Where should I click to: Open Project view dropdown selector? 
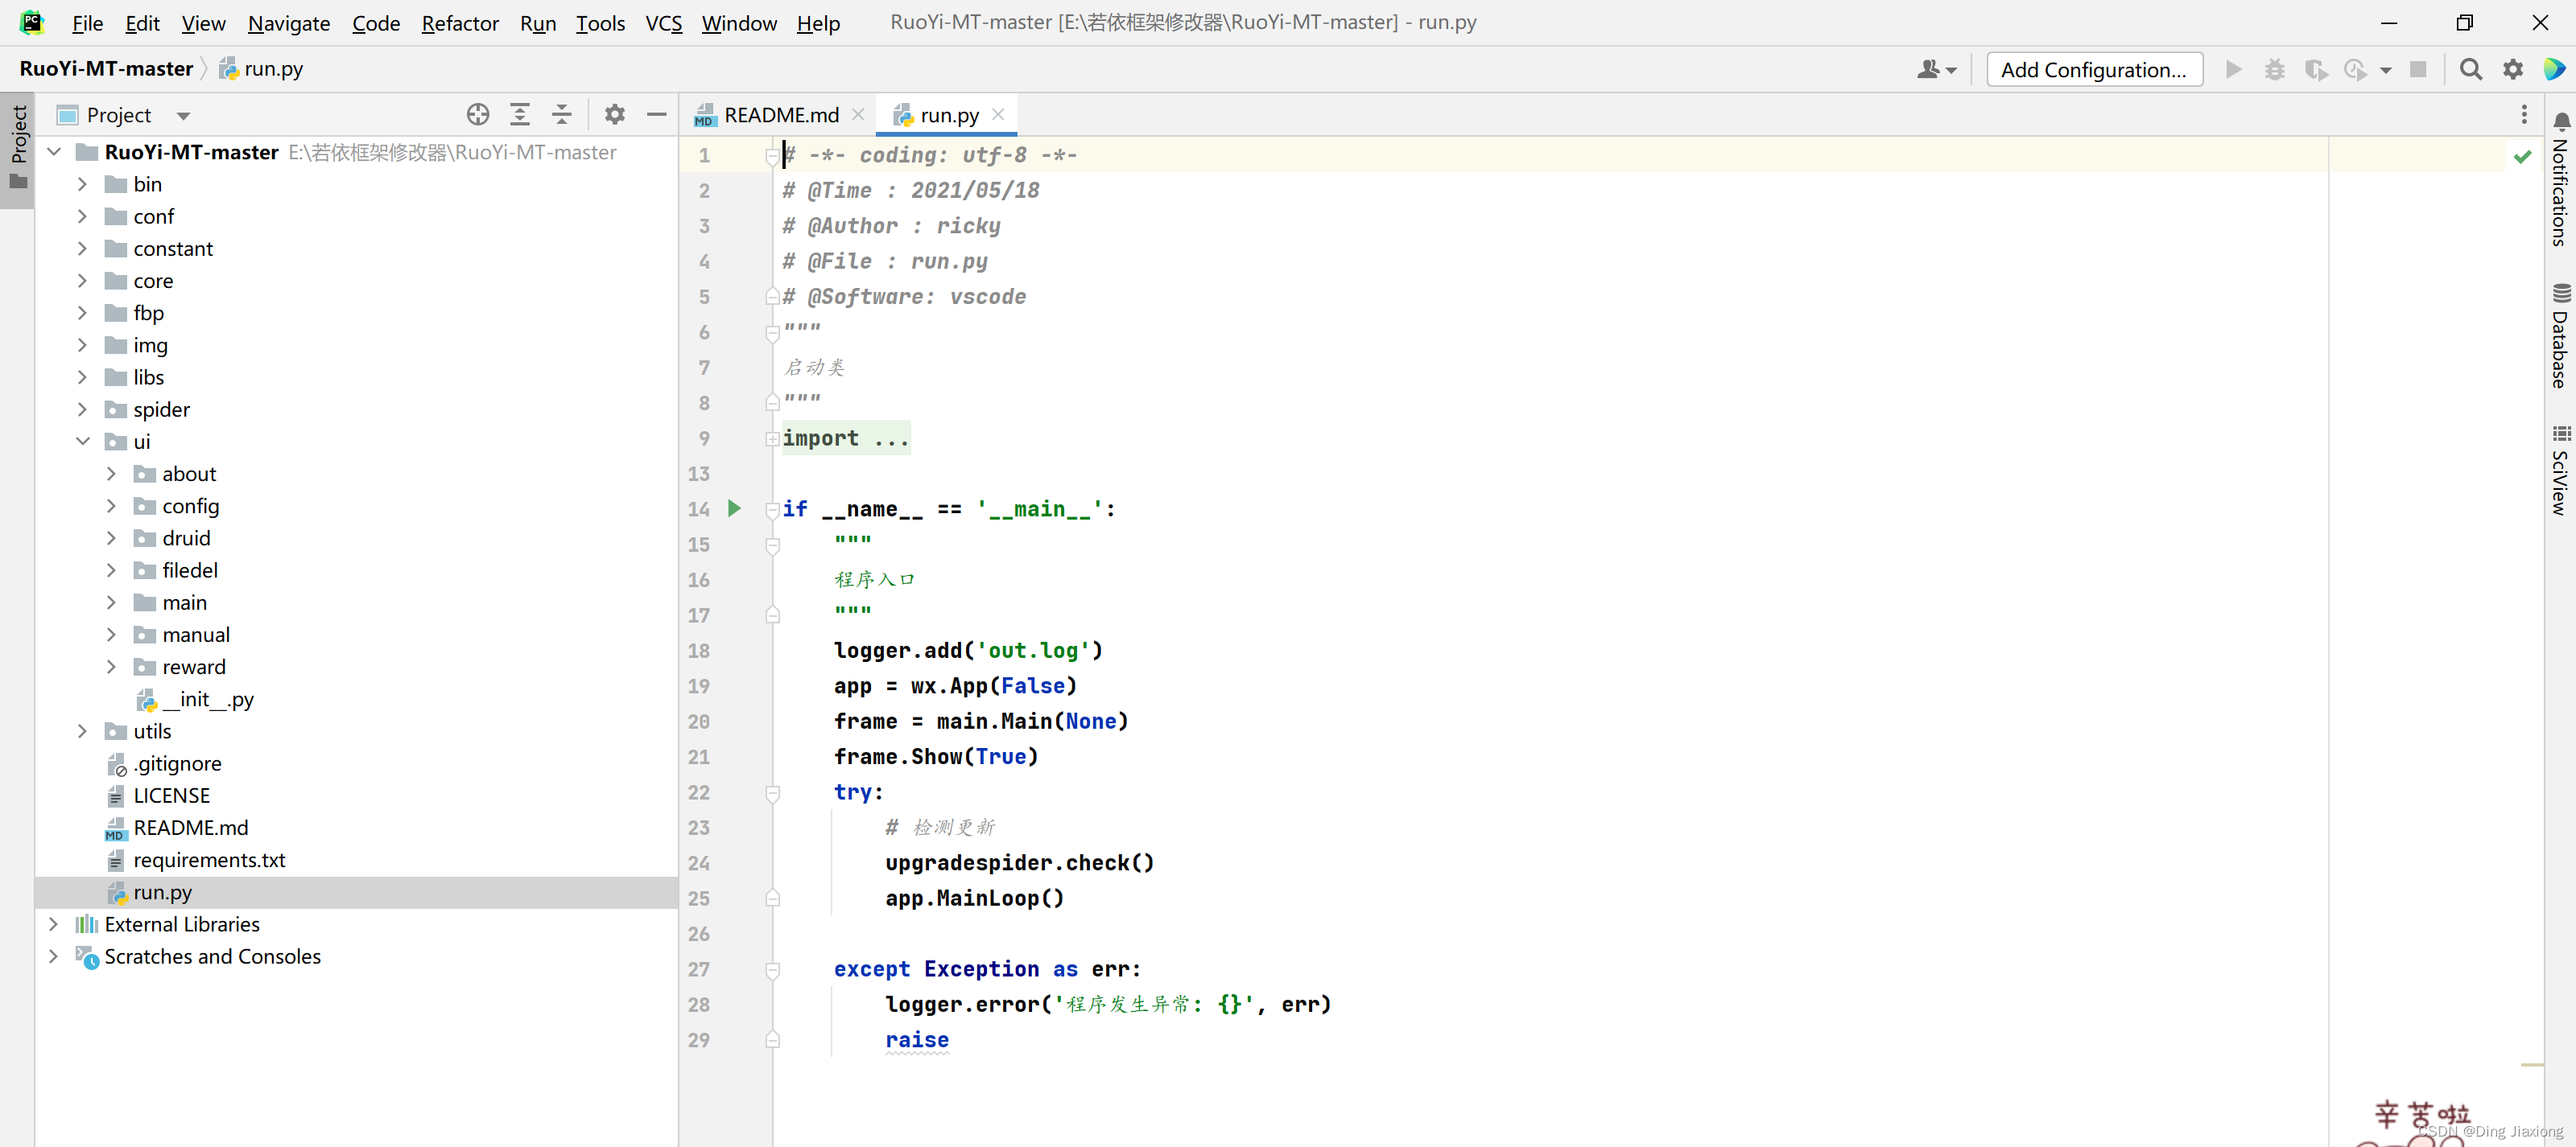coord(183,116)
